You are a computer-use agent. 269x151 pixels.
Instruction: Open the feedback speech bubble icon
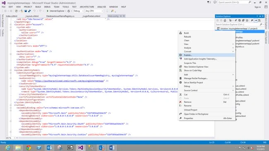point(215,2)
